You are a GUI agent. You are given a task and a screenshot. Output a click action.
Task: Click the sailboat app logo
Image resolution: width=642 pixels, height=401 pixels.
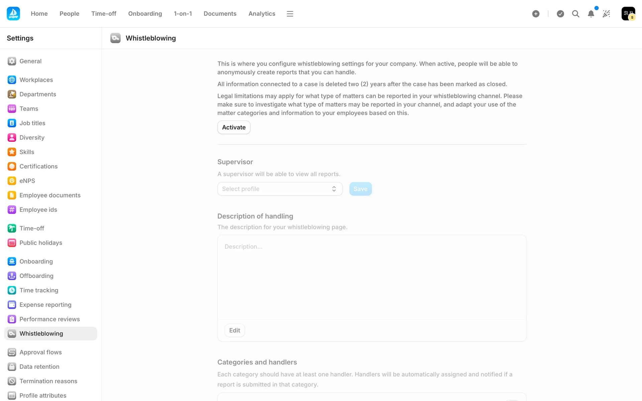pos(13,14)
